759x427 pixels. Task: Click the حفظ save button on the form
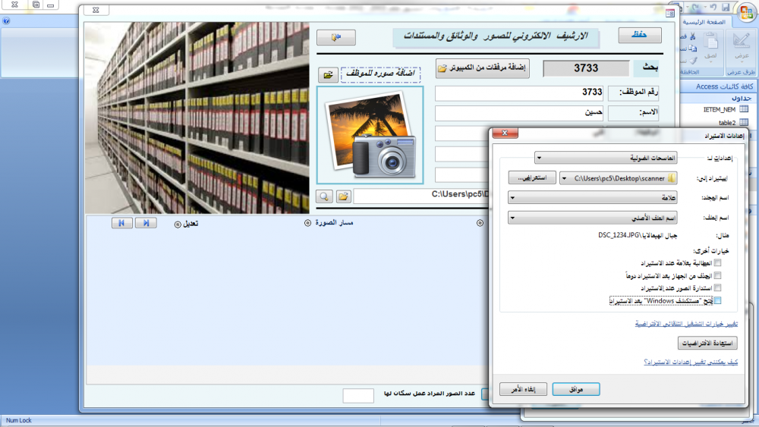[639, 35]
